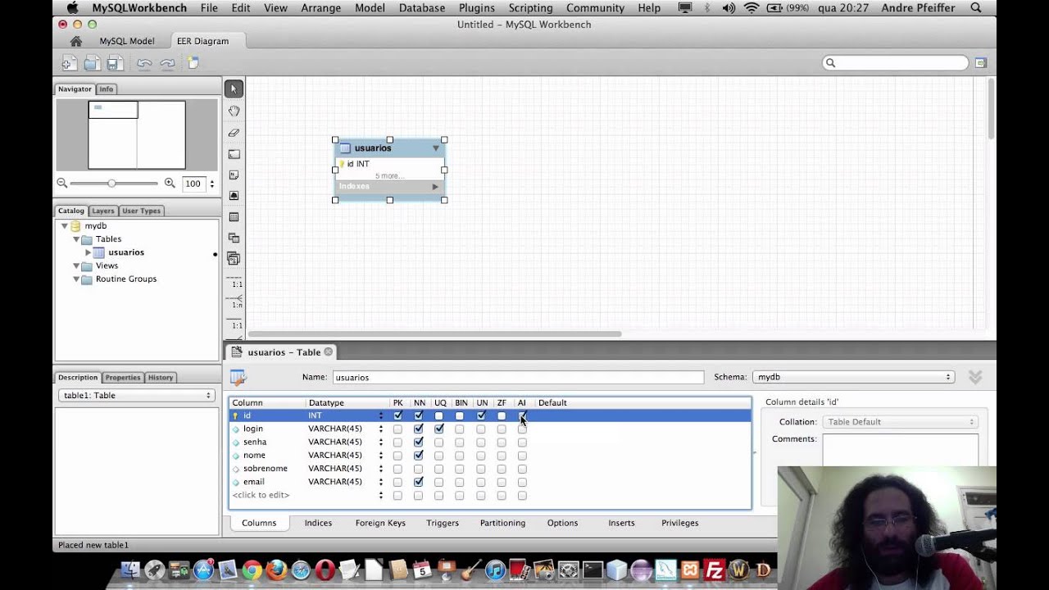The height and width of the screenshot is (590, 1049).
Task: Open the Database menu
Action: coord(422,8)
